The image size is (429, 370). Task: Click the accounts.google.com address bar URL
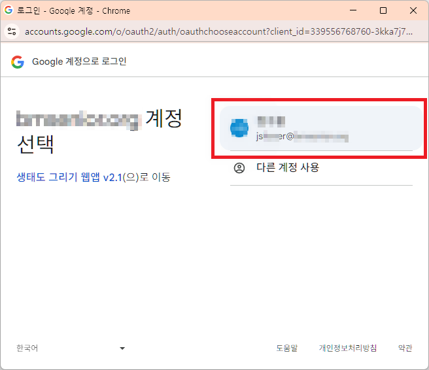pyautogui.click(x=218, y=32)
